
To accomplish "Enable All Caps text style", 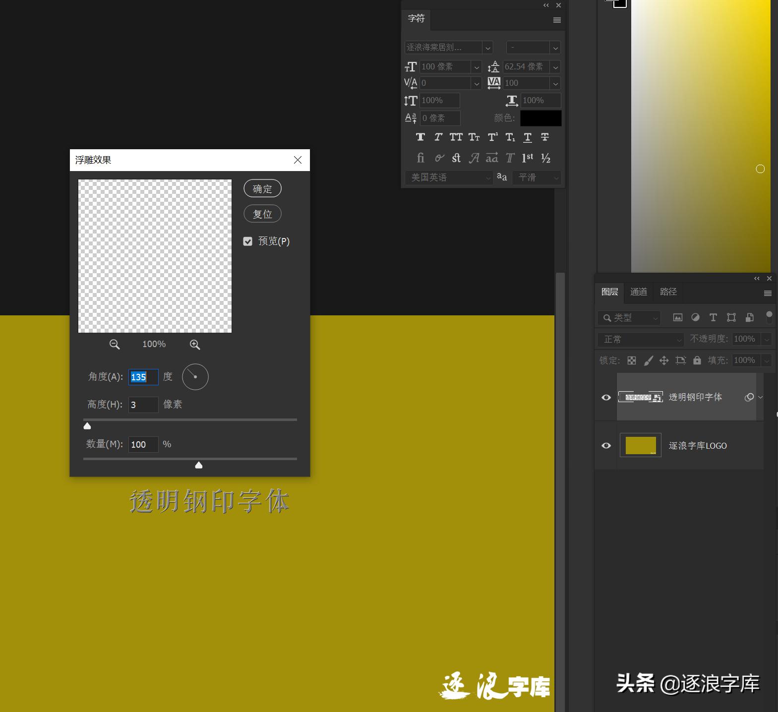I will click(456, 137).
